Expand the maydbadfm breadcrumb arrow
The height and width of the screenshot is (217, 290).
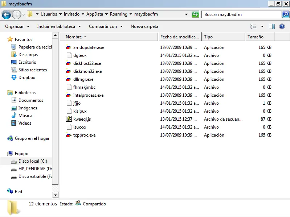click(131, 14)
